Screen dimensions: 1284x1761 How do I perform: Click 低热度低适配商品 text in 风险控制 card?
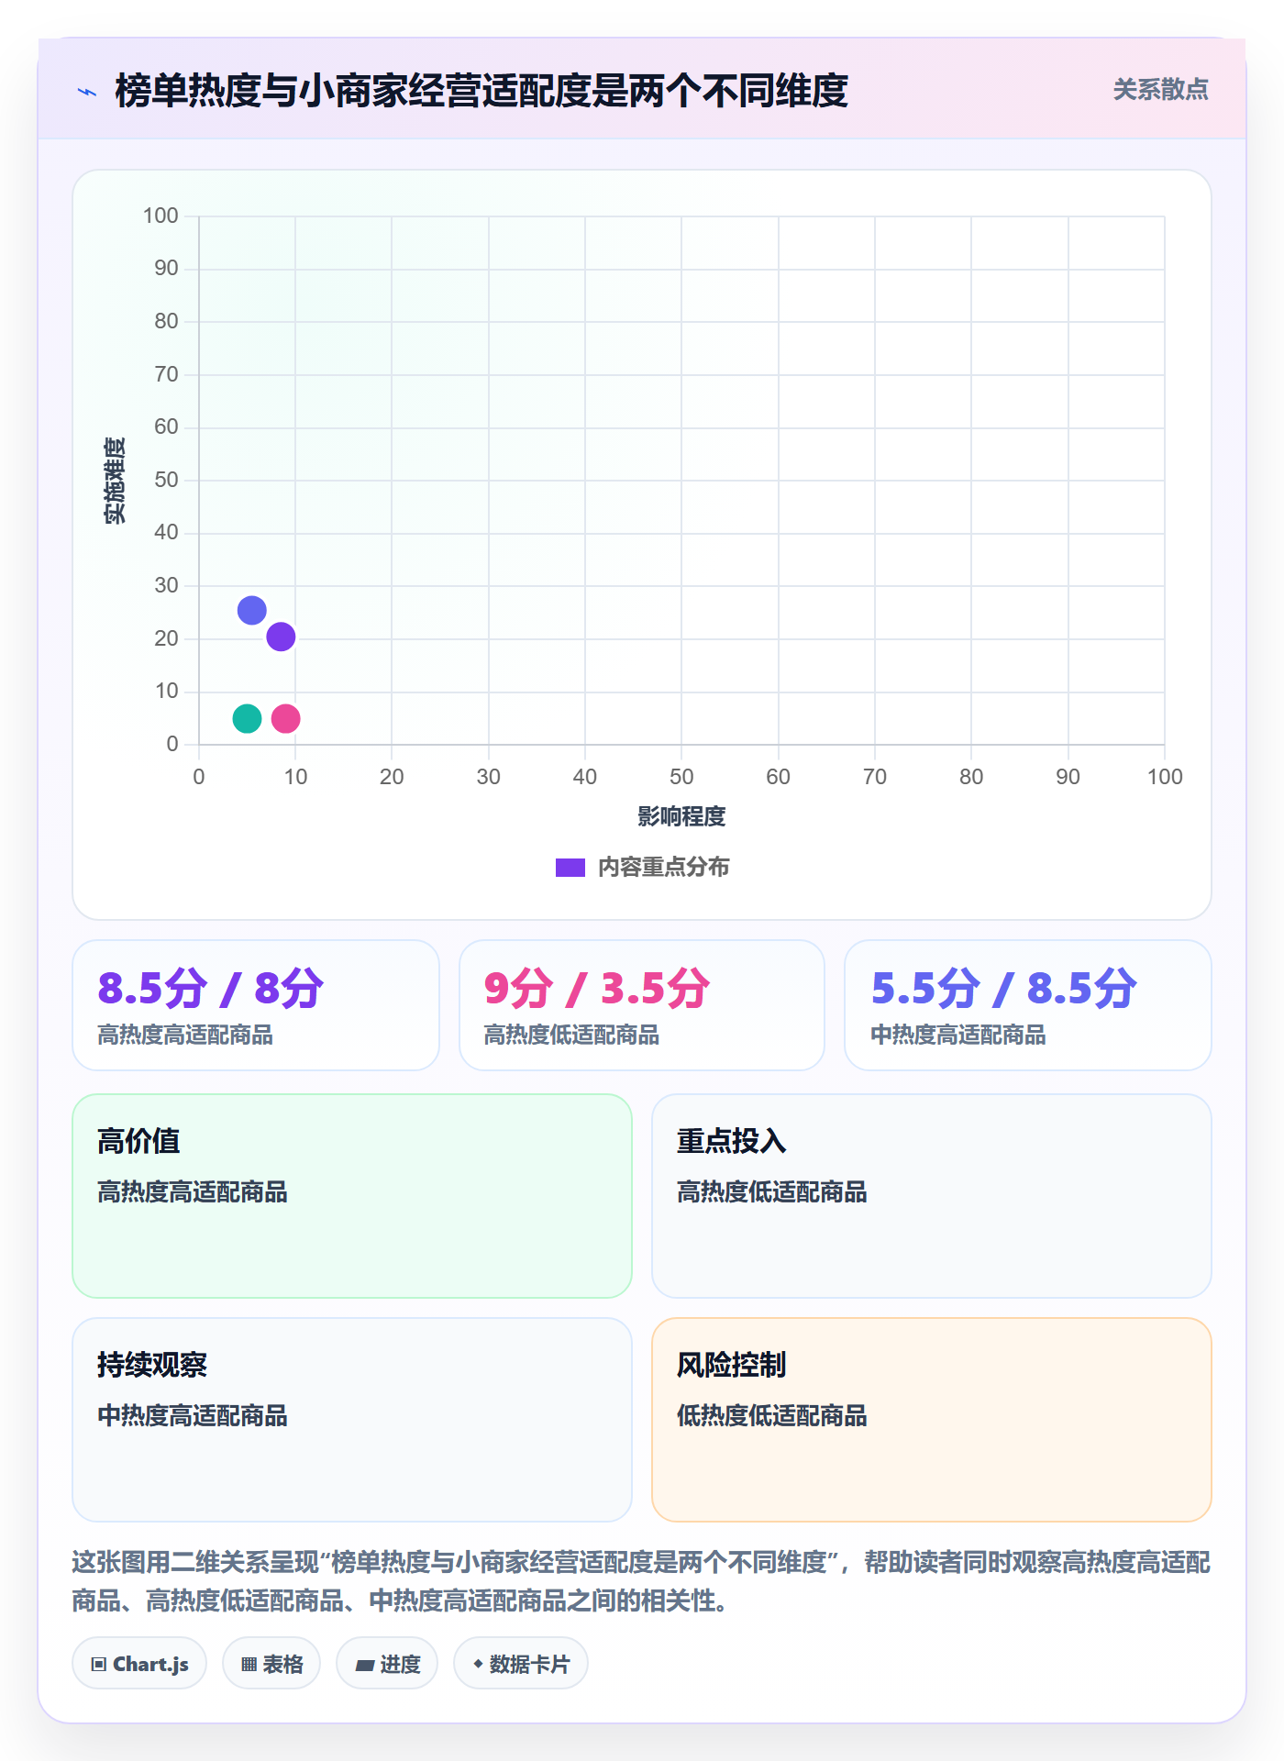click(772, 1416)
